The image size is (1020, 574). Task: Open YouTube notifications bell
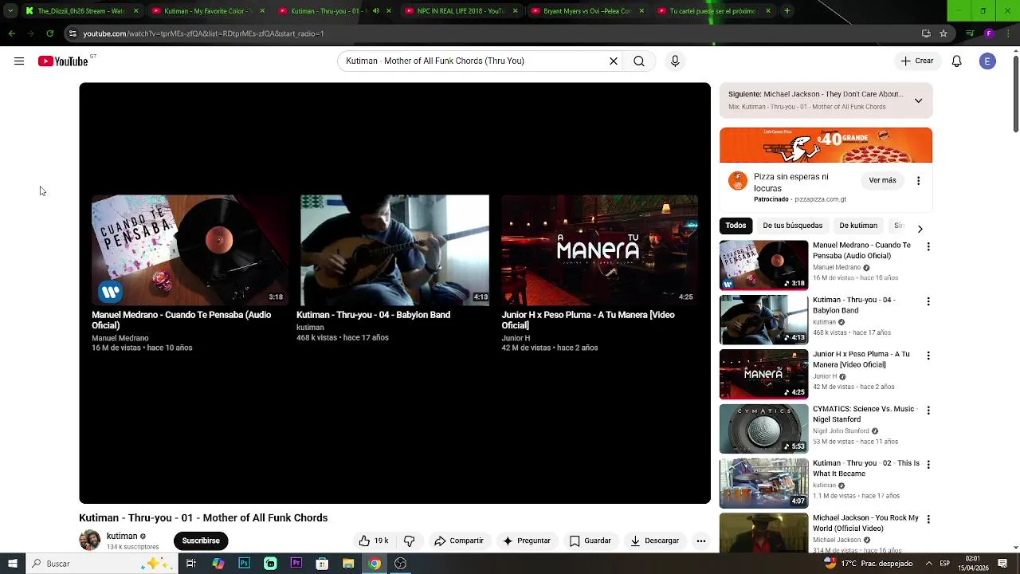coord(957,61)
